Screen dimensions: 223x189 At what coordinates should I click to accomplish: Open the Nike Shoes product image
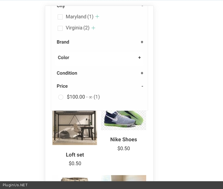point(123,120)
